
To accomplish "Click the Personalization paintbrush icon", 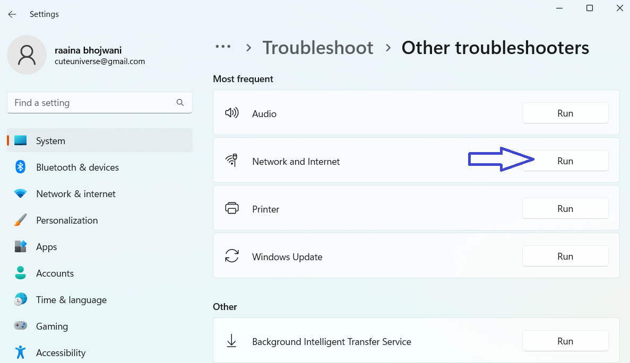I will 21,220.
